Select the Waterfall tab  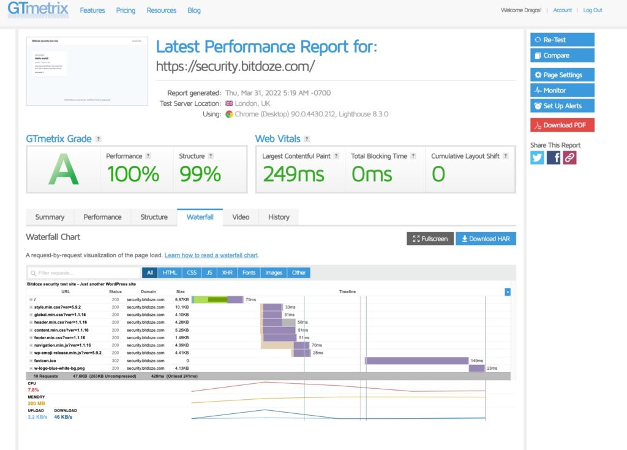(x=200, y=217)
